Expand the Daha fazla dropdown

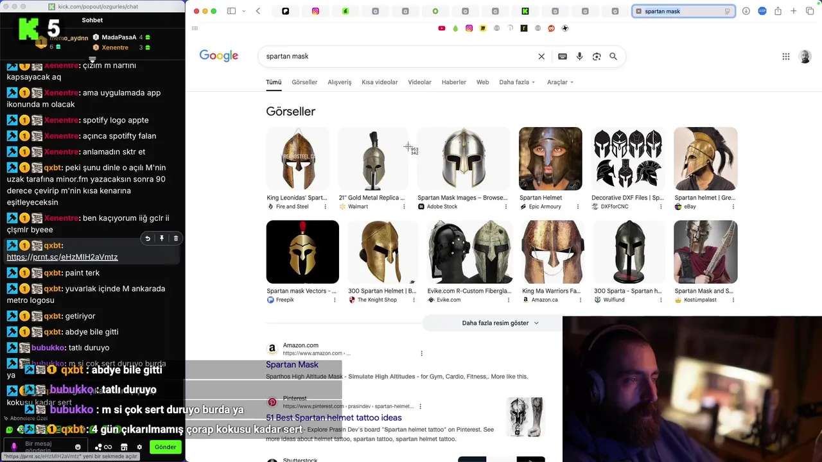pyautogui.click(x=517, y=82)
